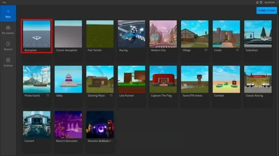Pick the Team/FFA Arena template

195,79
